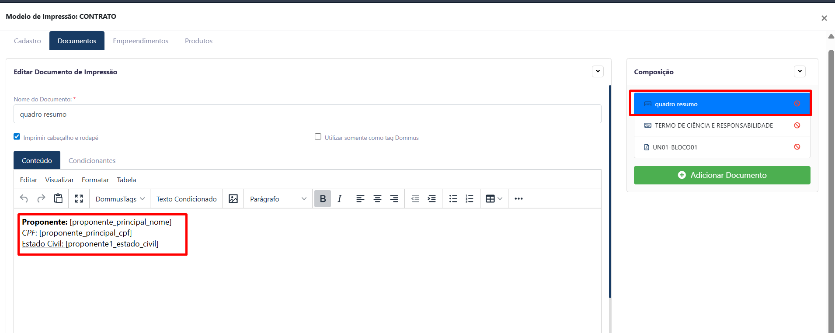This screenshot has width=835, height=333.
Task: Click Adicionar Documento button
Action: click(722, 175)
